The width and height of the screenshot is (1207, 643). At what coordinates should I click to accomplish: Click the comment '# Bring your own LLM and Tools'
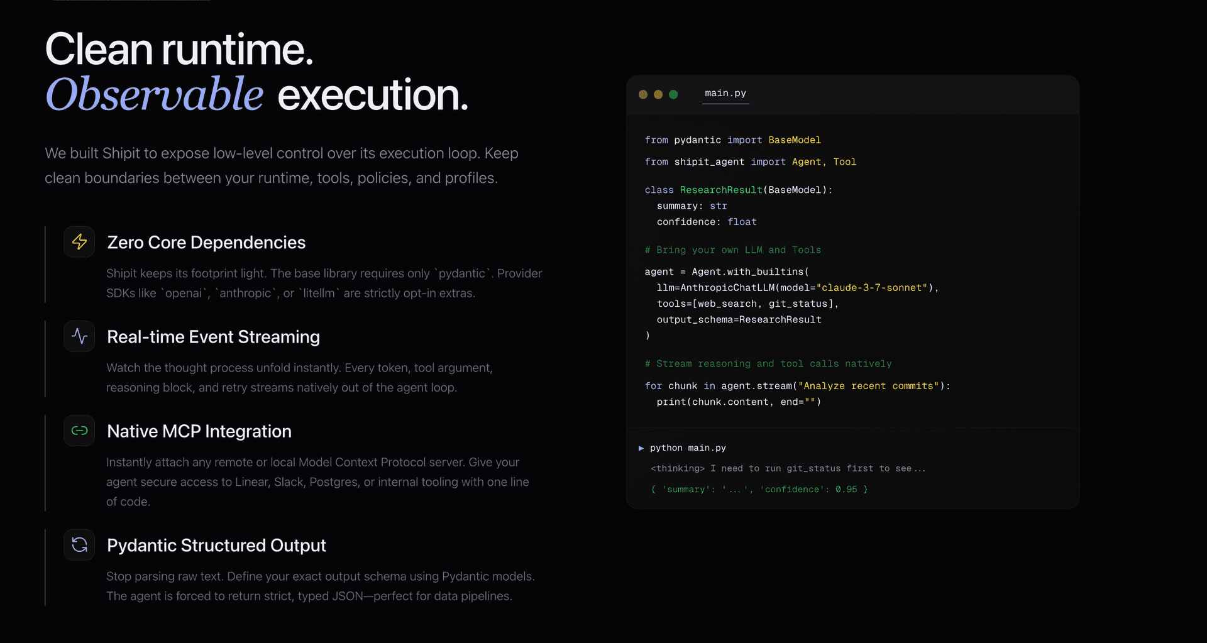pyautogui.click(x=733, y=250)
